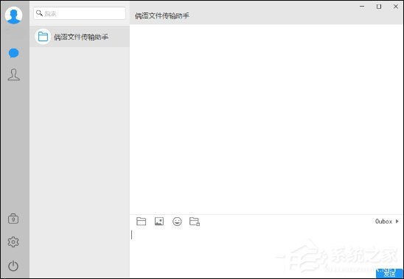Minimize the chat window
This screenshot has height=279, width=404.
(362, 7)
